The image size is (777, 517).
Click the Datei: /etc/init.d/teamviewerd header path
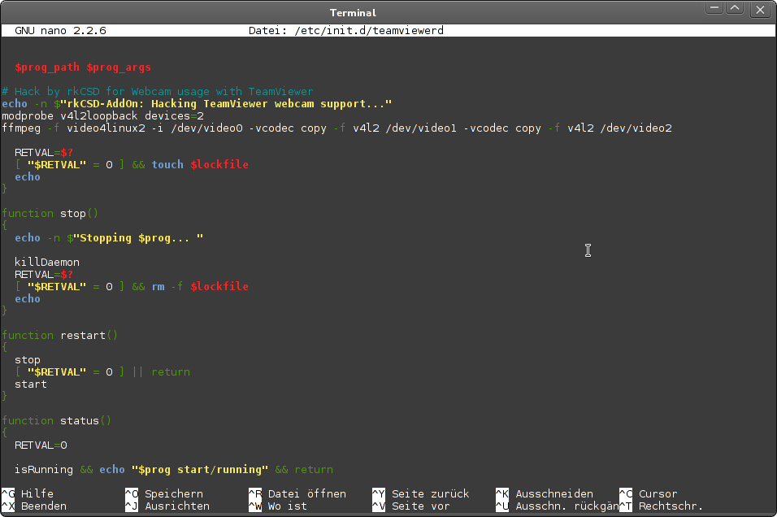[x=346, y=31]
